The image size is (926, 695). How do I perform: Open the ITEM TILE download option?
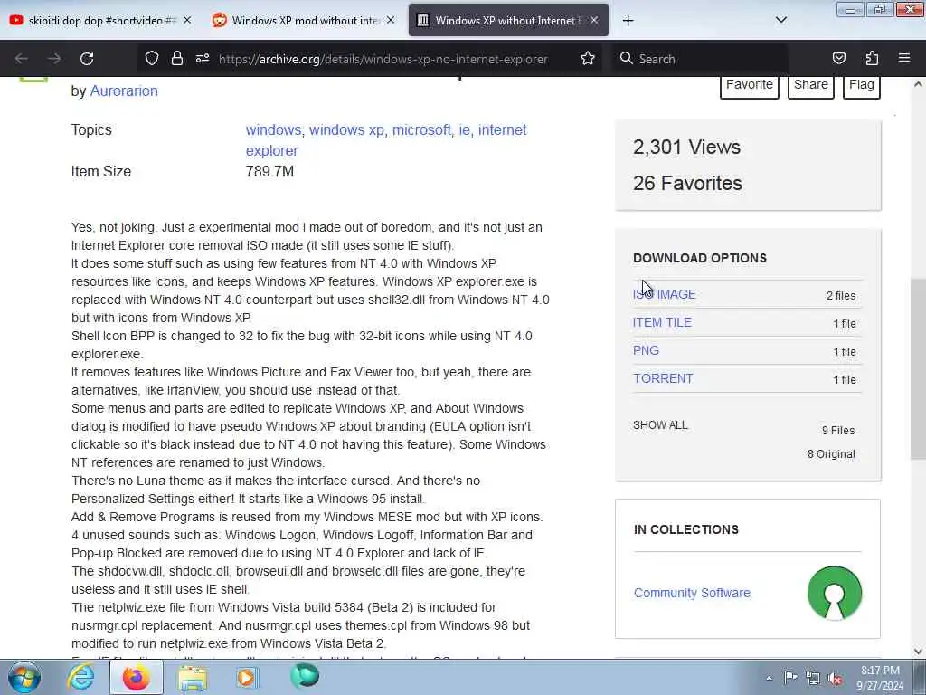[x=661, y=322]
